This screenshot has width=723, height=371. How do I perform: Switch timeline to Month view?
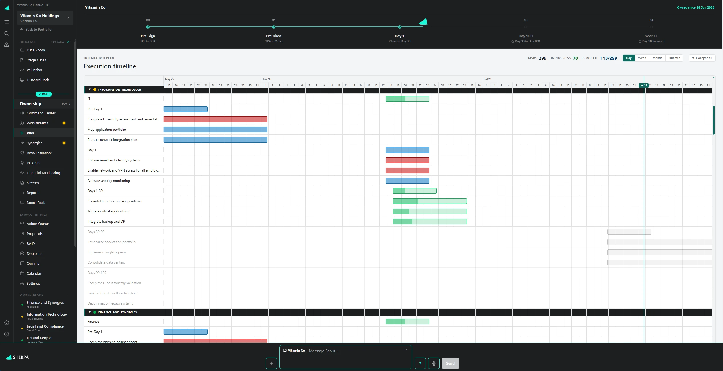[657, 58]
